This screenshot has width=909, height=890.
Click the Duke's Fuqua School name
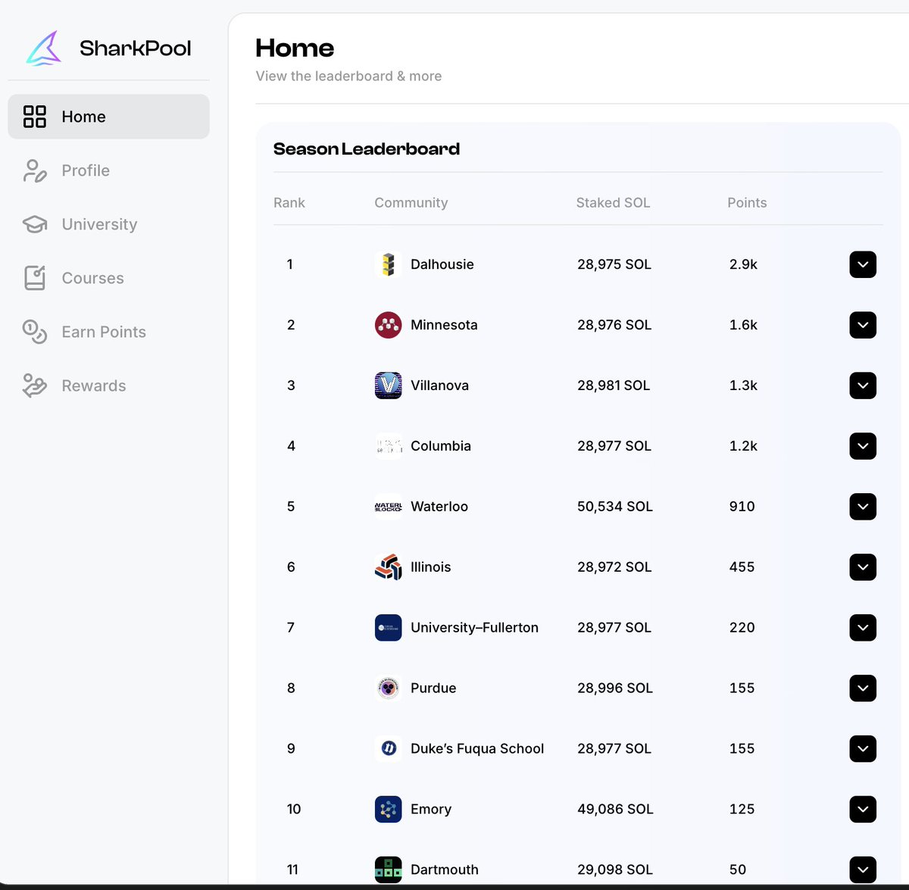[x=477, y=749]
